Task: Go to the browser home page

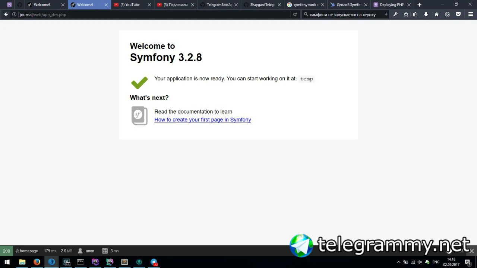Action: 437,15
